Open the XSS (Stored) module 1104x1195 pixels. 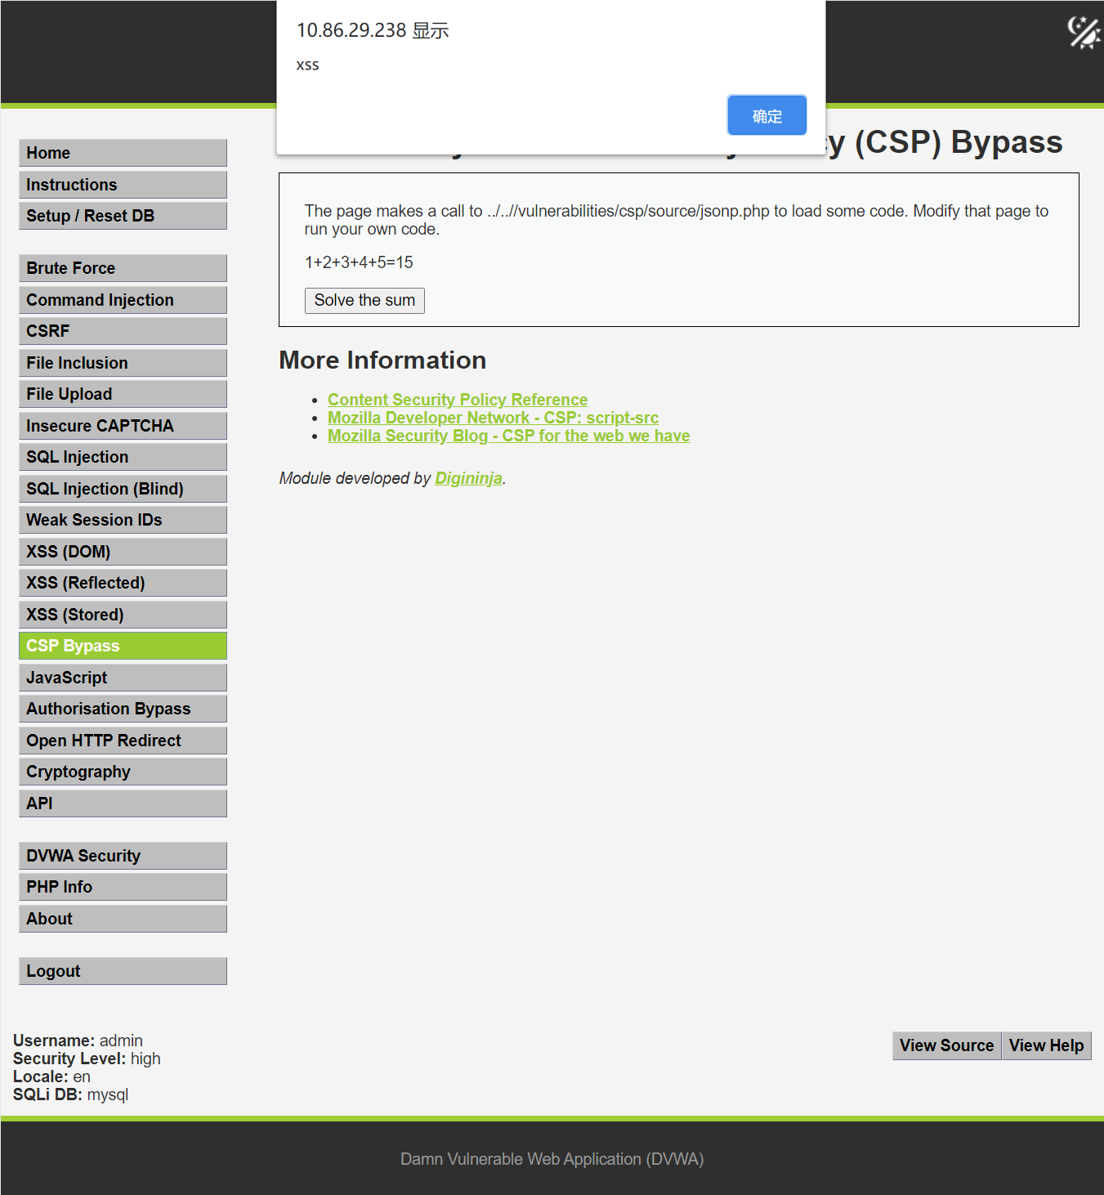pos(123,615)
